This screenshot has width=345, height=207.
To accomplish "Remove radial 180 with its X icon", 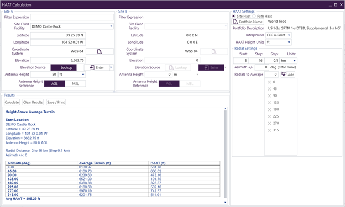I will (x=269, y=109).
